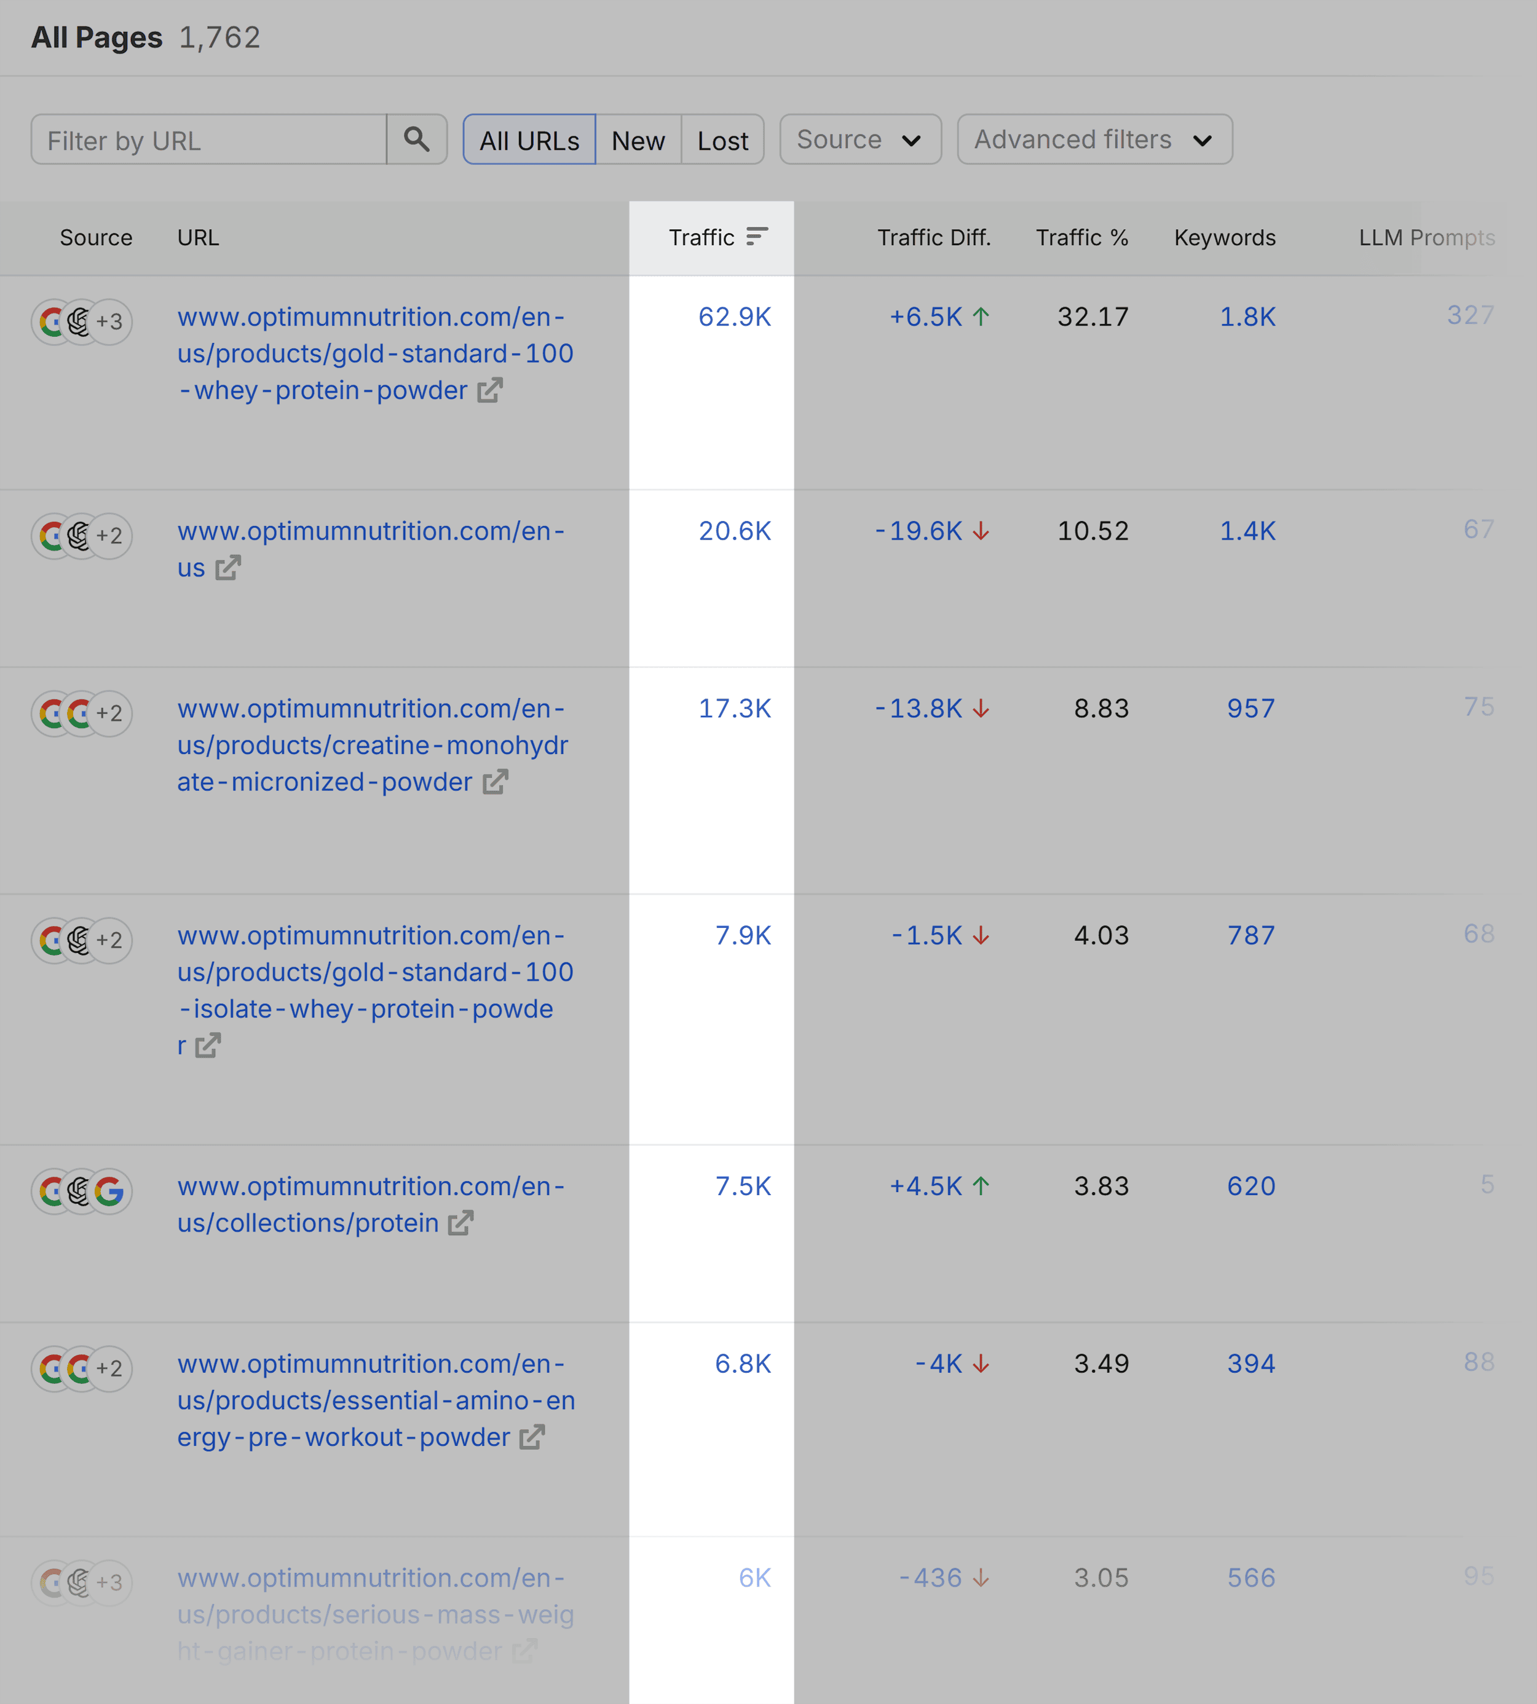Screen dimensions: 1537x1704
Task: Click the ChatGPT icon in the collections/protein row
Action: pos(79,1191)
